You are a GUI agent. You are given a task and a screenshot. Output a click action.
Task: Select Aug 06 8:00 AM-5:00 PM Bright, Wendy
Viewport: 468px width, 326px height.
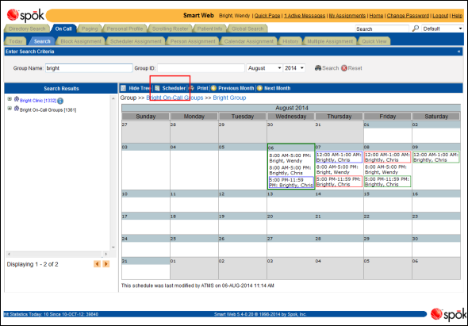(x=290, y=158)
